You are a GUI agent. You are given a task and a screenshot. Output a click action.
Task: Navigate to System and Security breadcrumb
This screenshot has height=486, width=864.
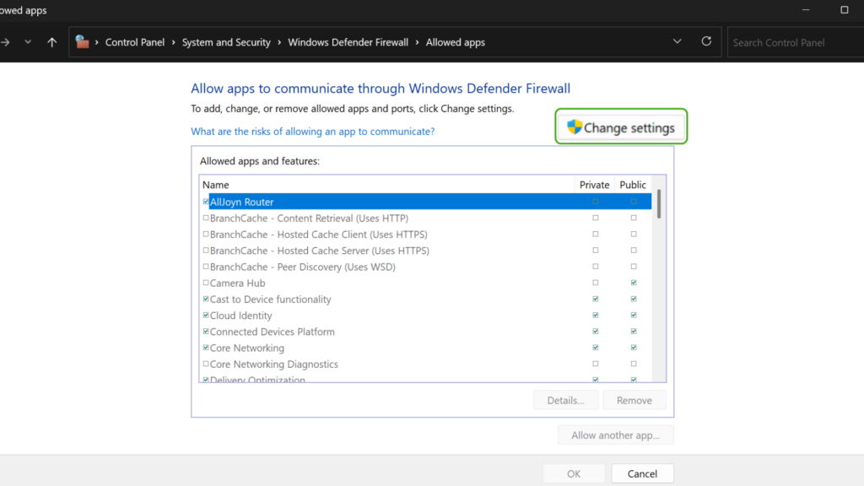pyautogui.click(x=226, y=42)
